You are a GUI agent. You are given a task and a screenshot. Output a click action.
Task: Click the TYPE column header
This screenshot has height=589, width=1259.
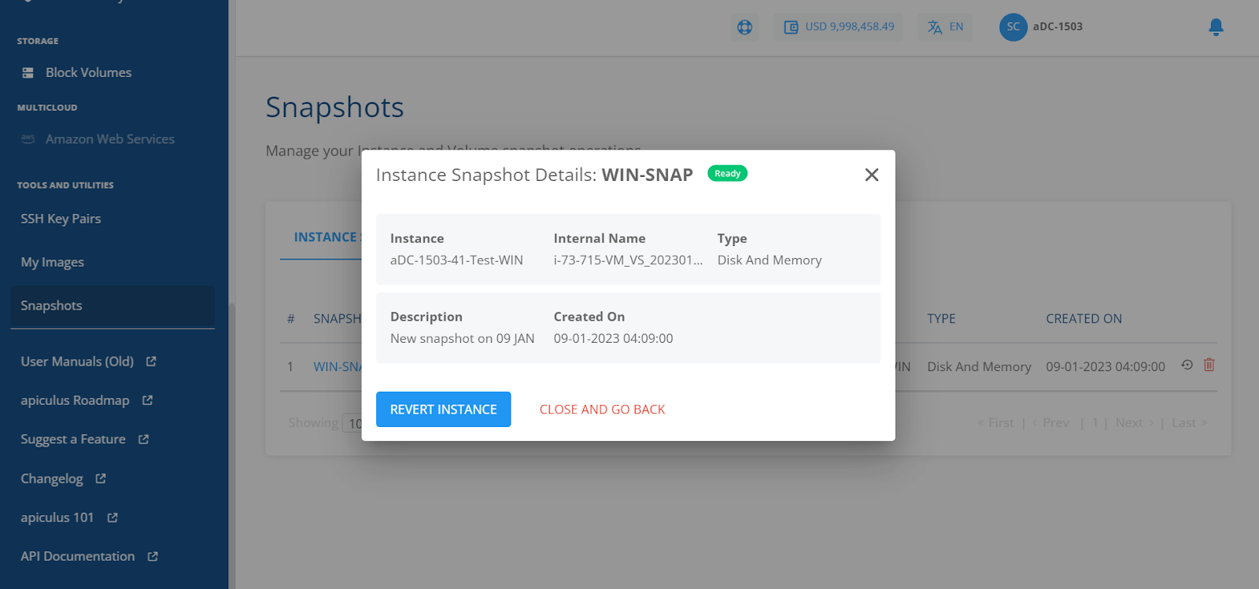pyautogui.click(x=941, y=318)
